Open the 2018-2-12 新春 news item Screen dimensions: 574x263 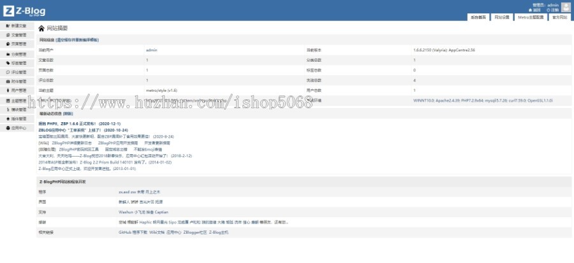tap(115, 155)
